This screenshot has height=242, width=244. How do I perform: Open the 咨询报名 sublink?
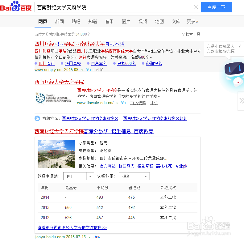pyautogui.click(x=154, y=63)
